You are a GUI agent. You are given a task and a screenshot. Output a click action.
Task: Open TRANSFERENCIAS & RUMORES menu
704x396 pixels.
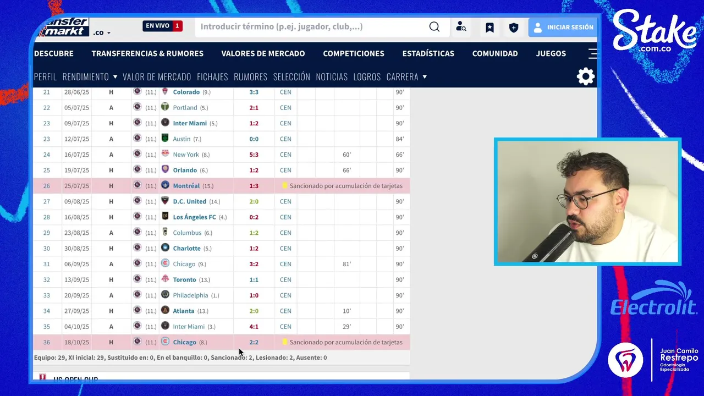[147, 53]
